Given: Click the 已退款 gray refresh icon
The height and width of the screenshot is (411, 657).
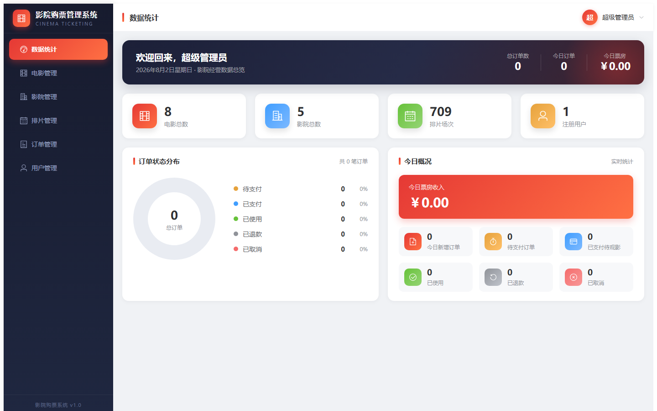Looking at the screenshot, I should pyautogui.click(x=493, y=277).
